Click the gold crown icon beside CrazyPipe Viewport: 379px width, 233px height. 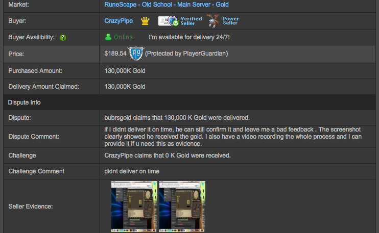145,21
